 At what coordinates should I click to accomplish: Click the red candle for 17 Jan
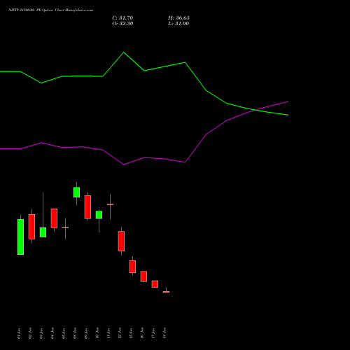coord(155,284)
